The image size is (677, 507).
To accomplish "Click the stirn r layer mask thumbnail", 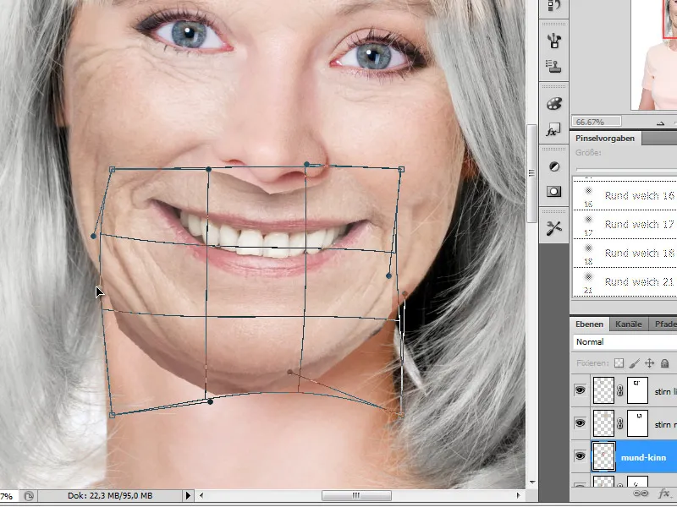I will click(637, 424).
